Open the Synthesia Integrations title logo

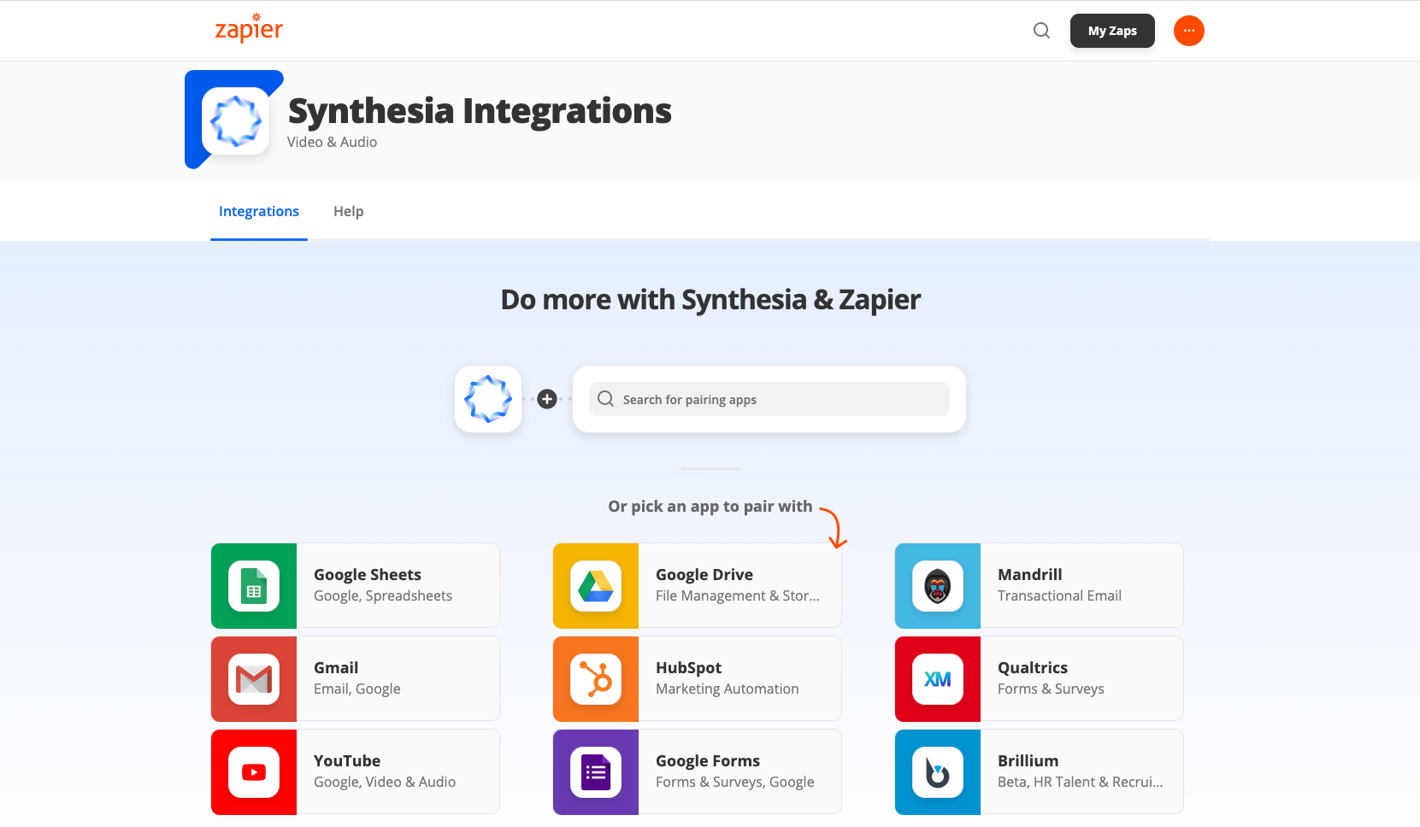pyautogui.click(x=236, y=120)
